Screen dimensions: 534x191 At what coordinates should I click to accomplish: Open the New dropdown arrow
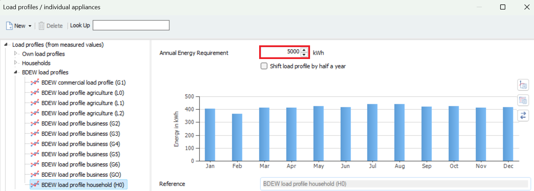point(30,26)
